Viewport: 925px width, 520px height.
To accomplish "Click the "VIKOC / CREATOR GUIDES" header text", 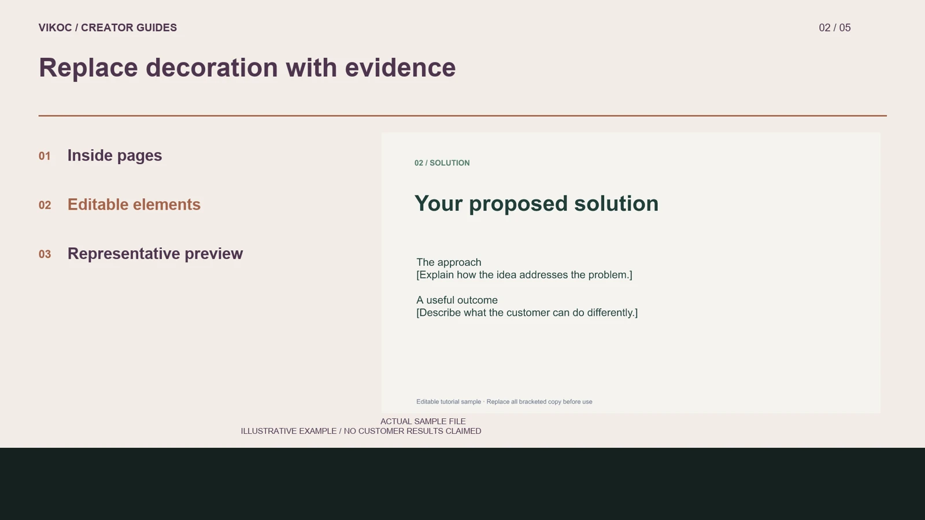I will 108,28.
